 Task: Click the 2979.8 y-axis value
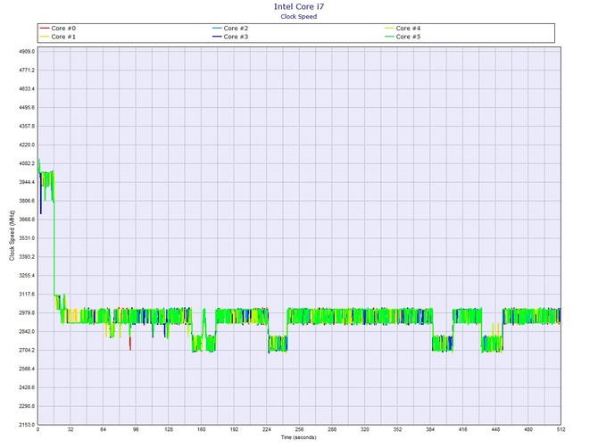tap(27, 313)
